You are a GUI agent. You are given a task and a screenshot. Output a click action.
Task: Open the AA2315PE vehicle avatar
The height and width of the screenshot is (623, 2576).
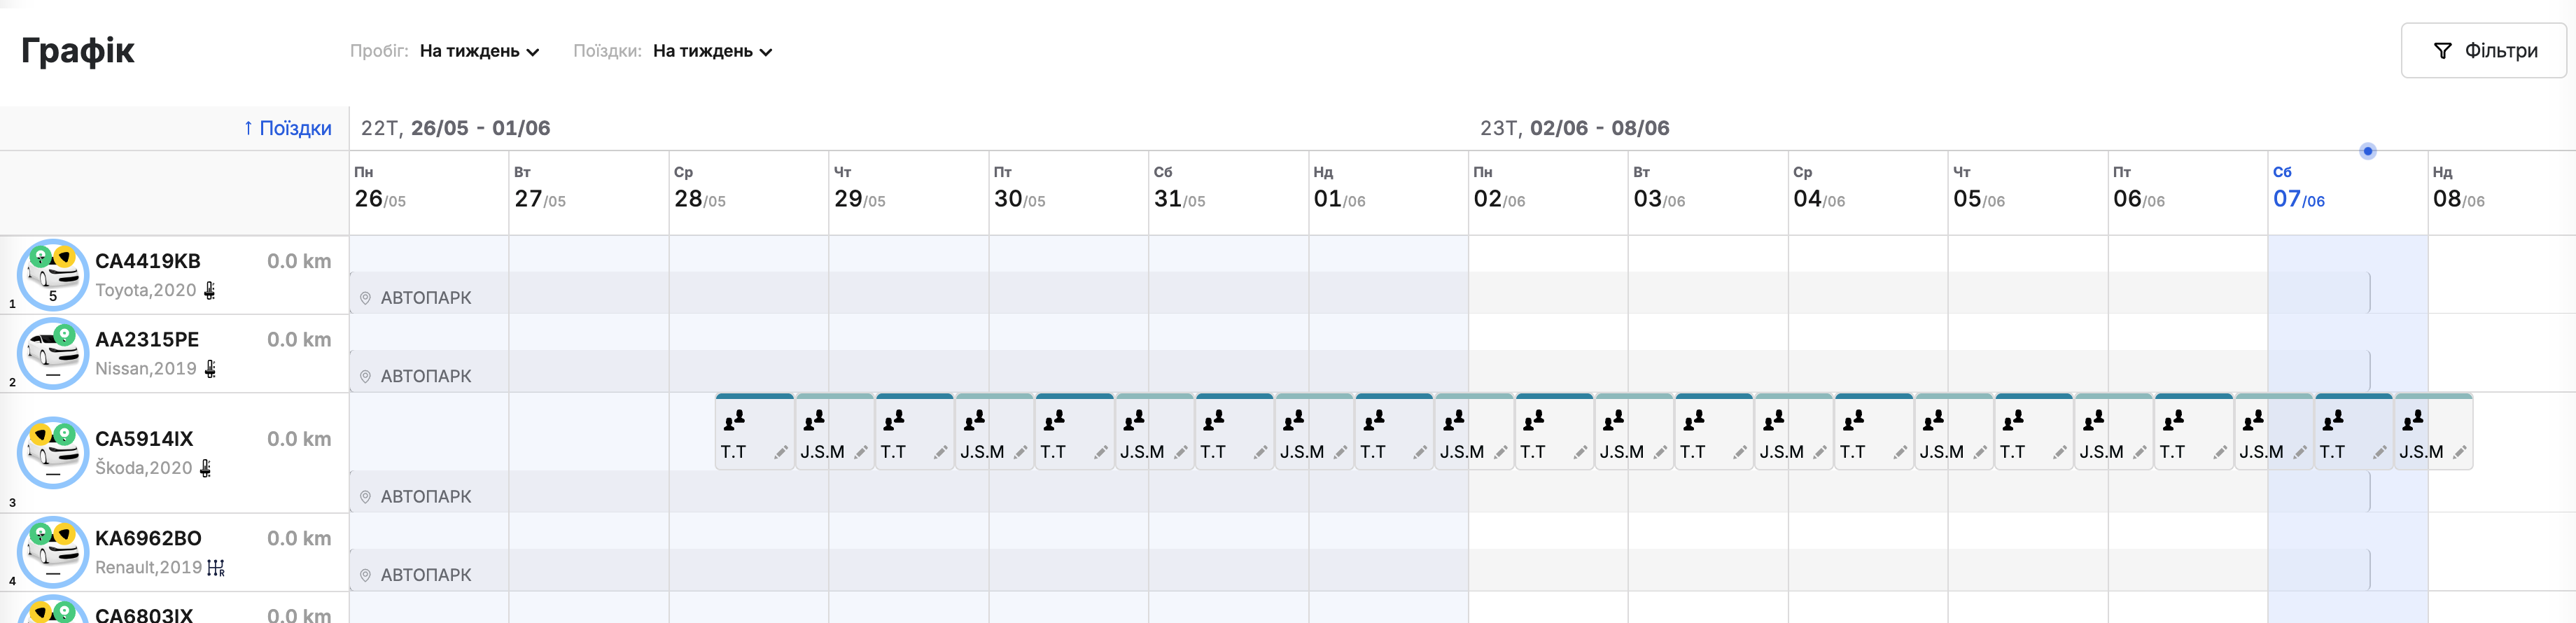(x=53, y=353)
